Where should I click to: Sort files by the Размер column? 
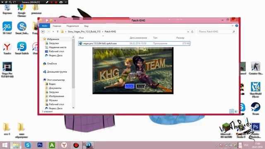coord(180,38)
